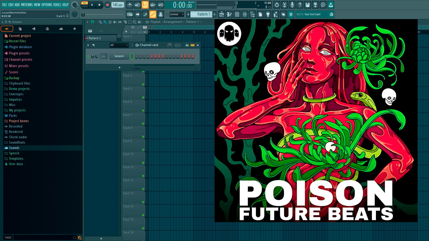The image size is (429, 241).
Task: Click the multilink to controllers icon
Action: click(x=160, y=14)
